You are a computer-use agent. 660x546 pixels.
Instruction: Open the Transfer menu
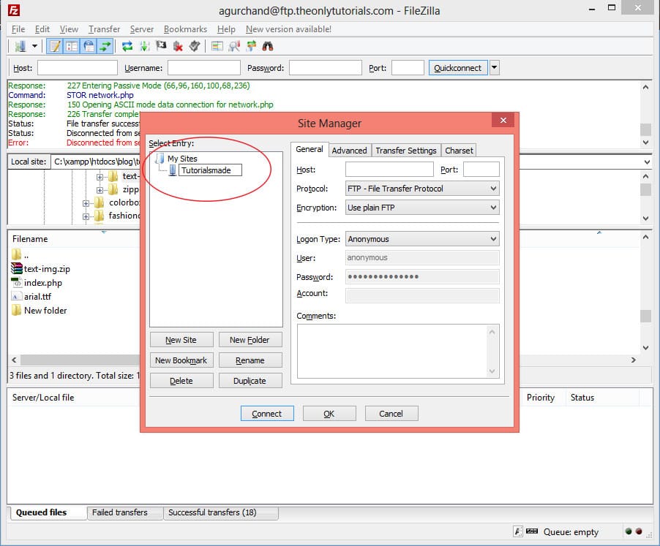[x=104, y=29]
